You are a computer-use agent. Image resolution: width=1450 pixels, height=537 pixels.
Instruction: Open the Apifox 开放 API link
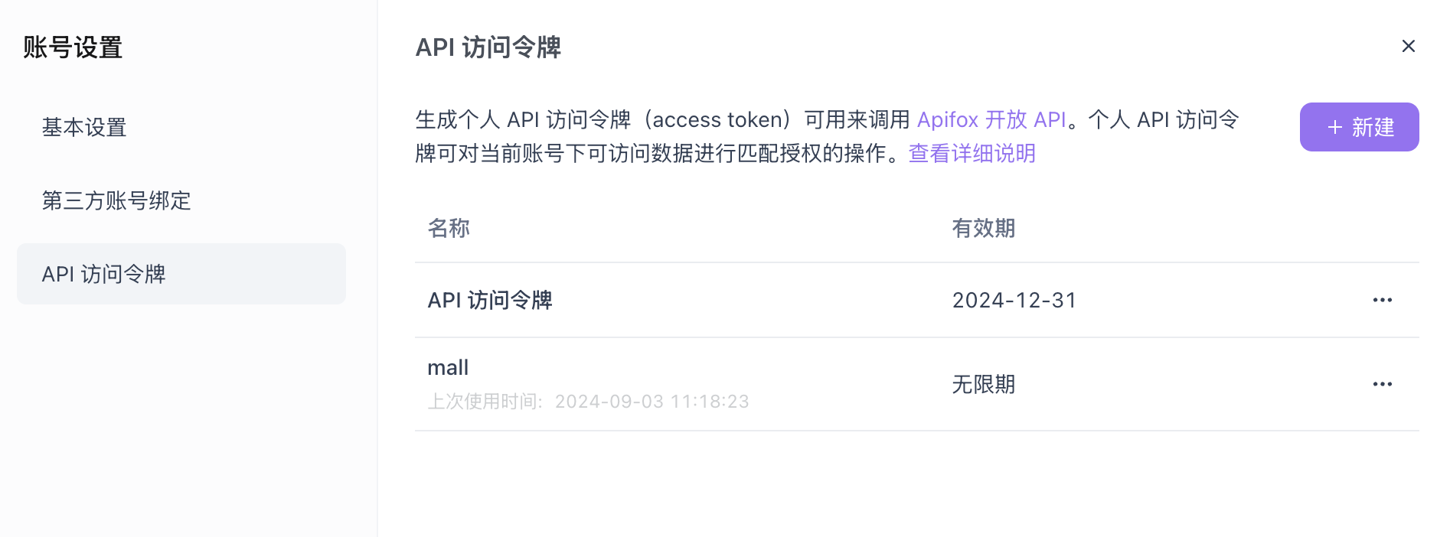pos(992,119)
